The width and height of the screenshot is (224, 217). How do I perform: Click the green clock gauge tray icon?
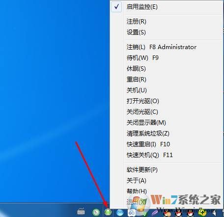pos(96,212)
